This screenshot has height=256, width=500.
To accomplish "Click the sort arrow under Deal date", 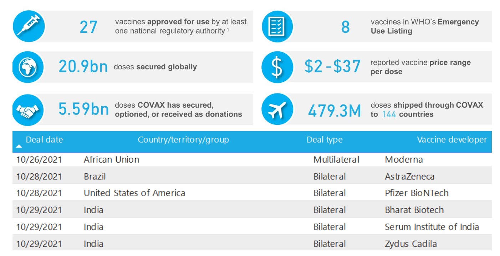I will (19, 146).
